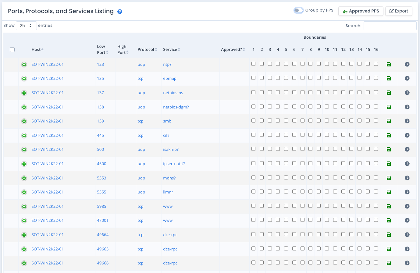Sort table by Low Port column

(x=103, y=49)
